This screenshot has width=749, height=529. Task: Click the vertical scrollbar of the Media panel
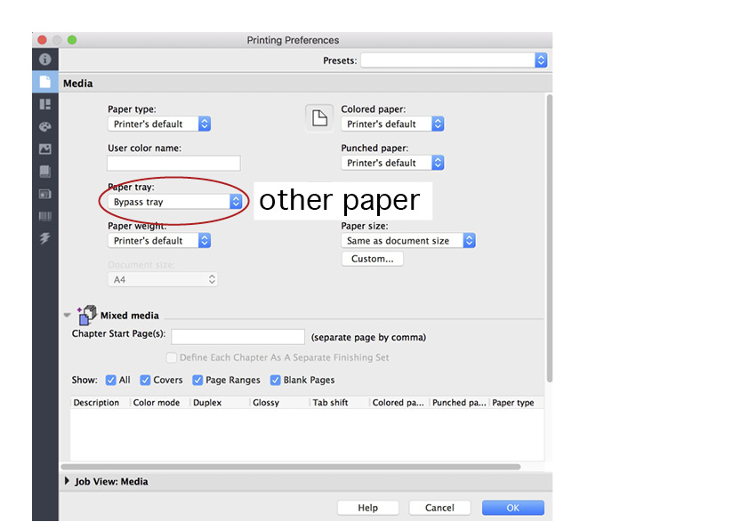(x=550, y=238)
